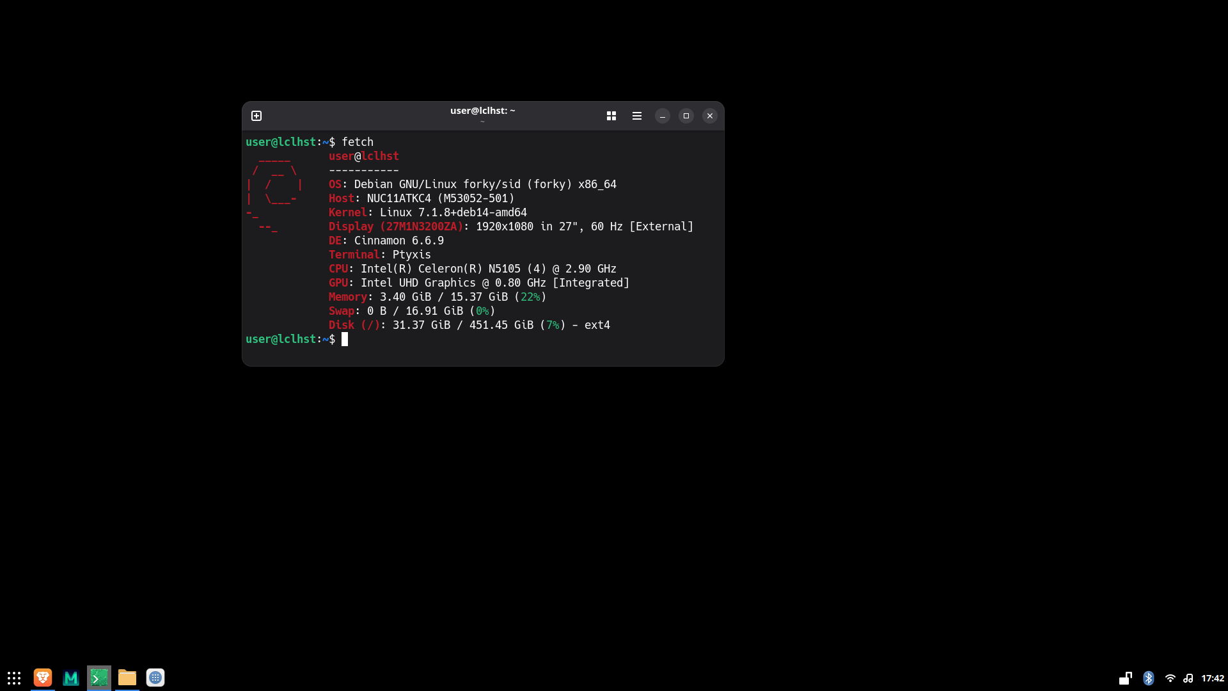Click the Memory usage '3.40 GiB / 15.37 GiB'
Image resolution: width=1228 pixels, height=691 pixels.
click(x=444, y=297)
